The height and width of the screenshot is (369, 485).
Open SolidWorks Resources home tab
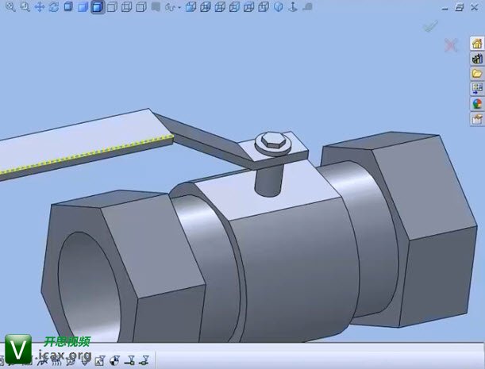point(477,44)
